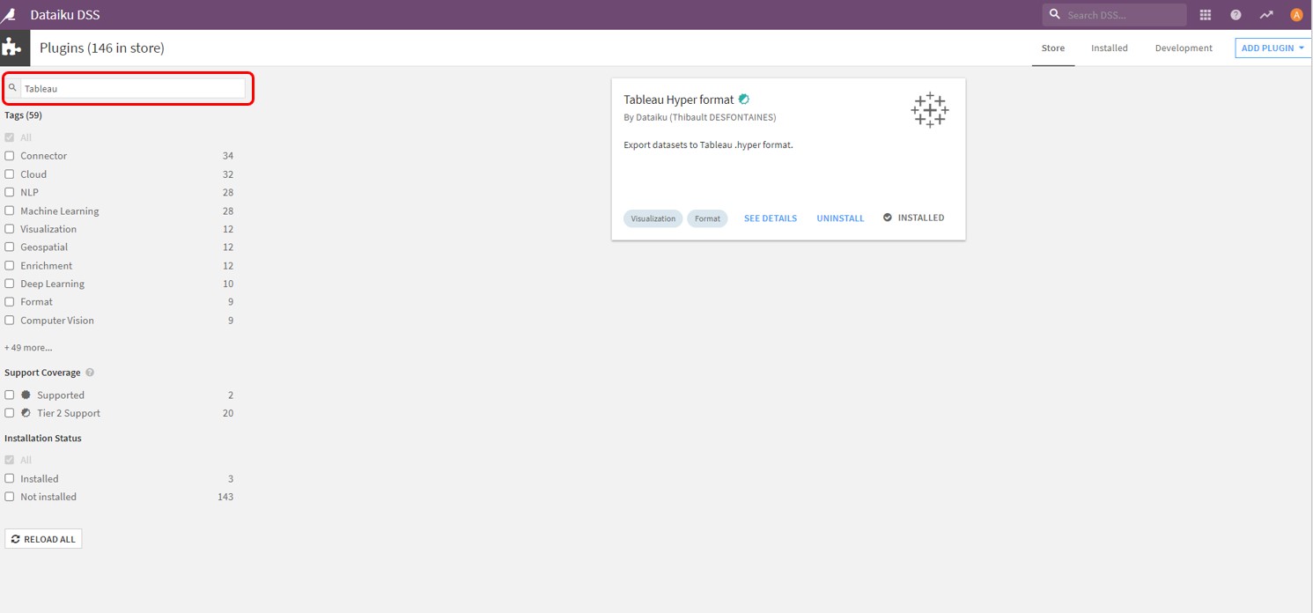Switch to the Store tab
Screen dimensions: 1313x613
click(x=1053, y=48)
